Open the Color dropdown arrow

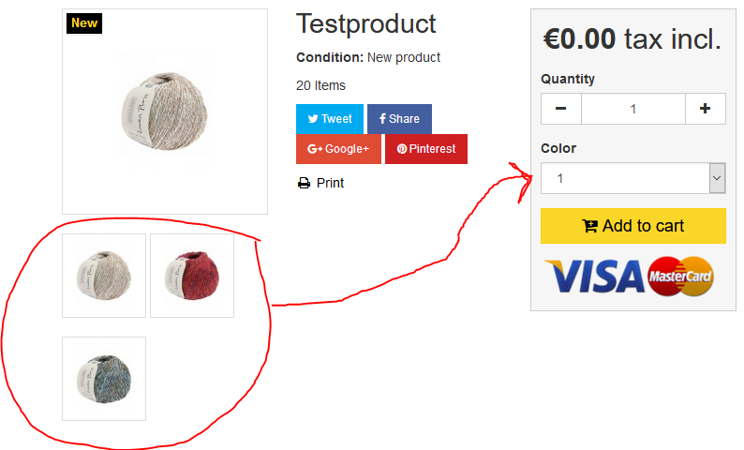[717, 178]
